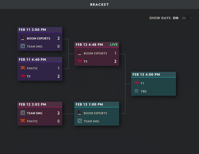Click Team SMG name in Feb 13 1:00 PM match
Image resolution: width=199 pixels, height=154 pixels.
92,121
